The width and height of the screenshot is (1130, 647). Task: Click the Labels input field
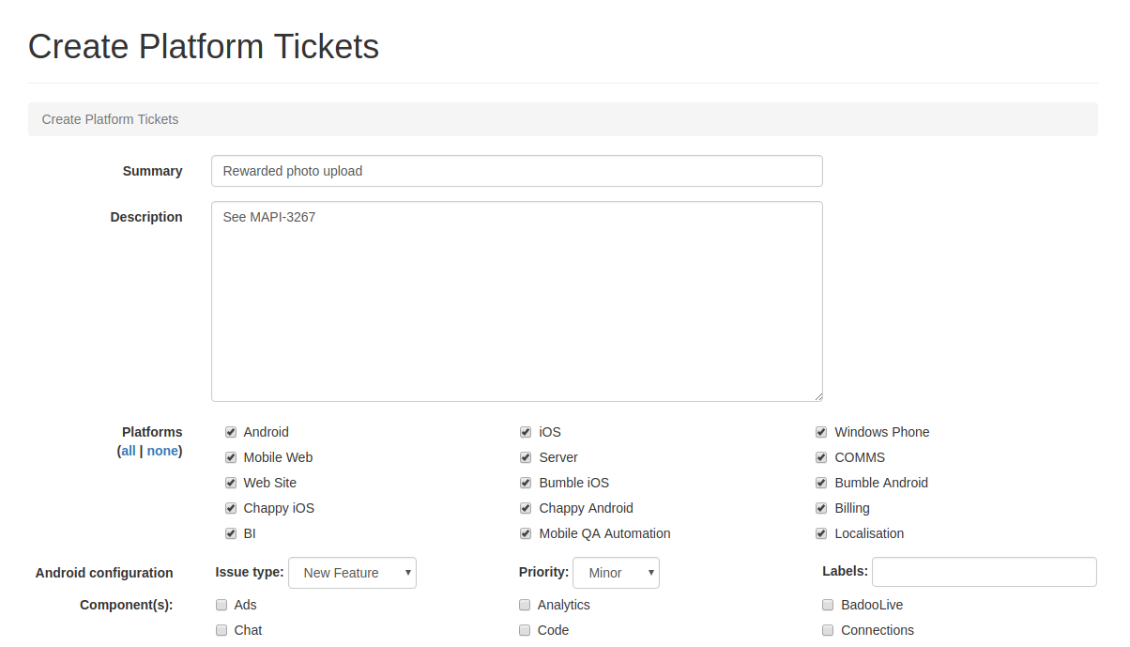coord(984,572)
